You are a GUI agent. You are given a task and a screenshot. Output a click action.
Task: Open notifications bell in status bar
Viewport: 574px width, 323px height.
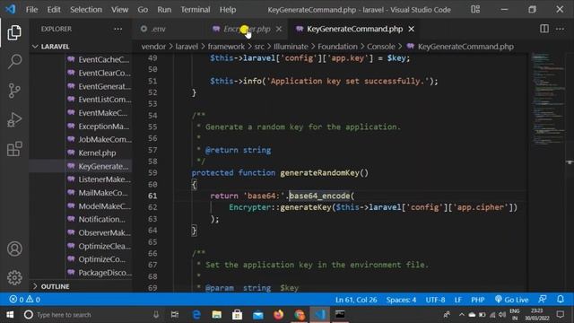[560, 299]
